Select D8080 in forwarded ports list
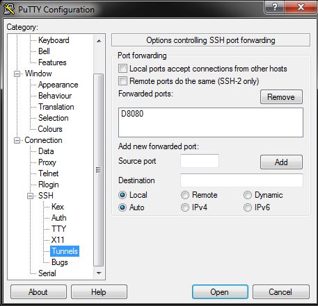 (x=132, y=114)
